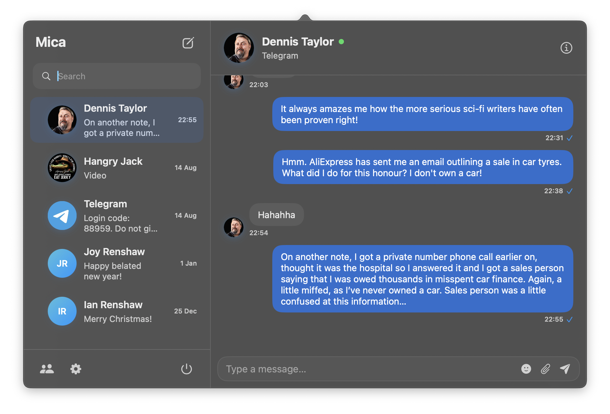Click the Telegram logo avatar in chat list
610x414 pixels.
point(62,216)
